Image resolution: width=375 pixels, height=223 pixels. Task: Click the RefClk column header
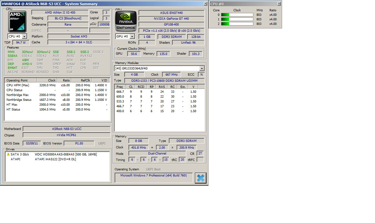click(82, 80)
